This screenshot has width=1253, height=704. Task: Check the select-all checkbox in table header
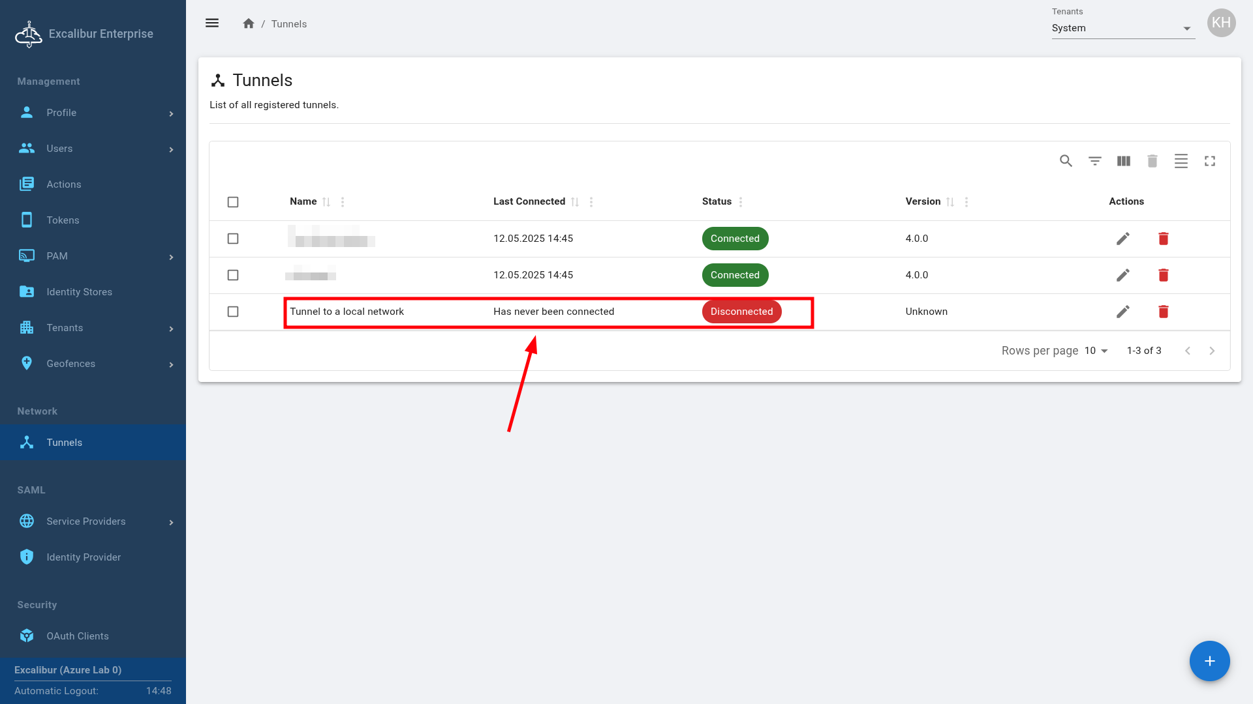(x=233, y=202)
